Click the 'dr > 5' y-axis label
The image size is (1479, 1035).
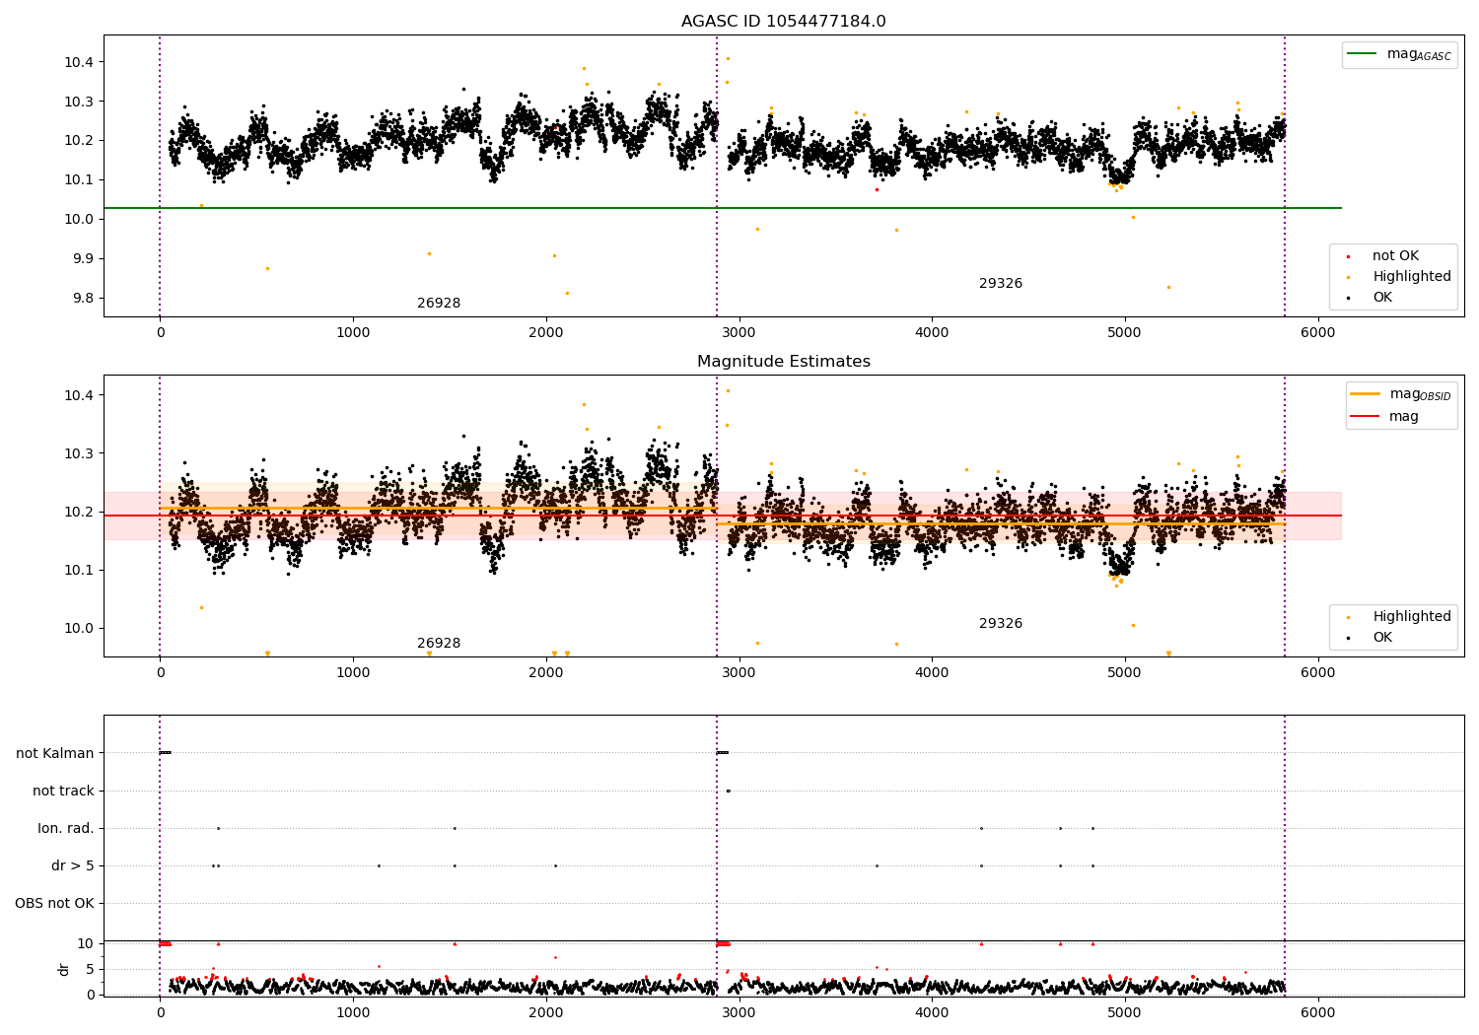tap(73, 866)
